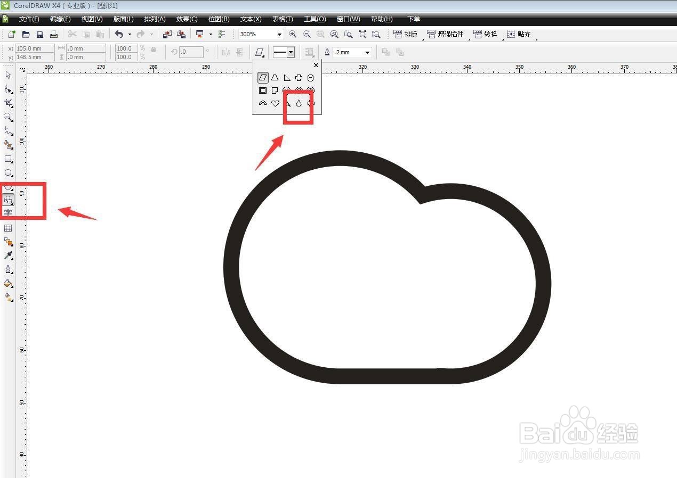
Task: Open the 增强插件 toolbar menu
Action: tap(445, 34)
